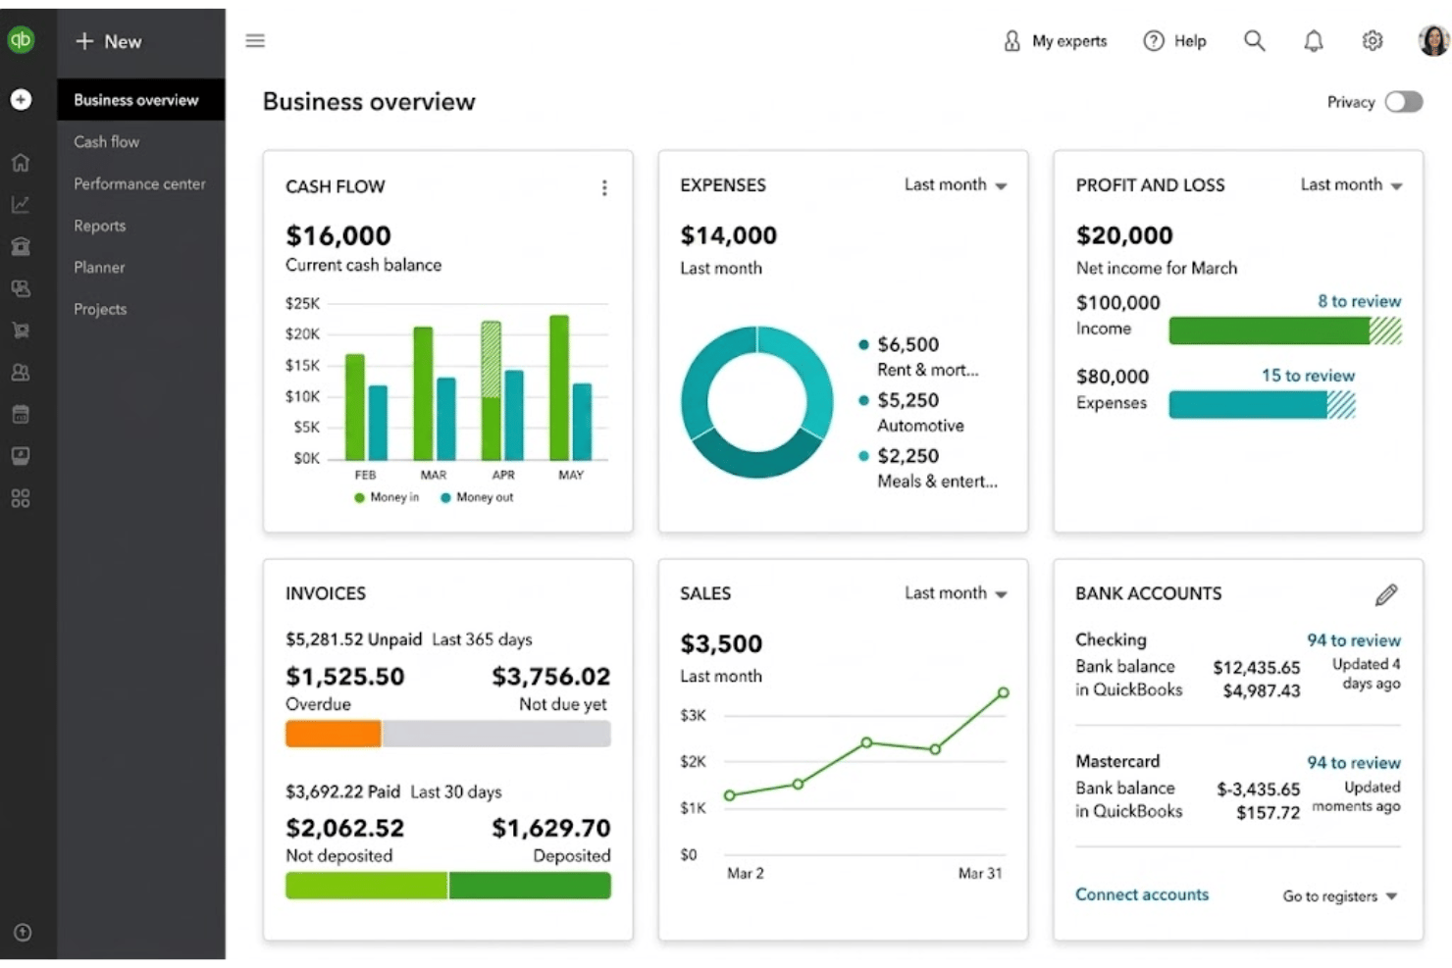Click the gray Not due yet invoices bar

point(496,734)
